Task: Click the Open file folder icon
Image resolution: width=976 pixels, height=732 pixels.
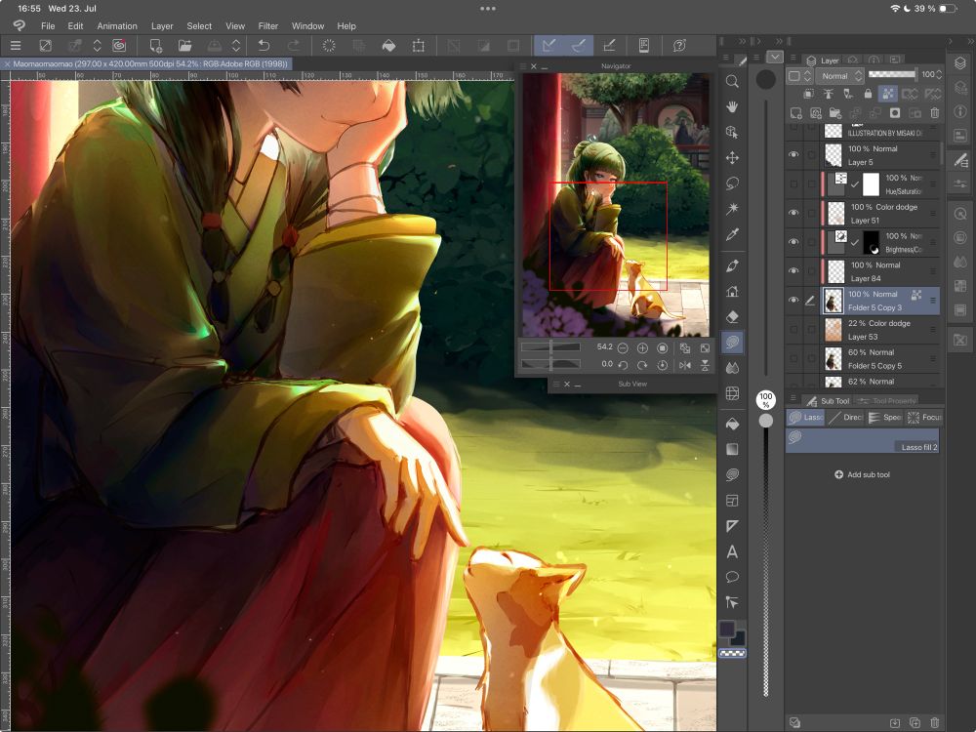Action: 184,46
